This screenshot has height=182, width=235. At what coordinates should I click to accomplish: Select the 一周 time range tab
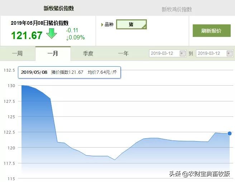coord(18,53)
